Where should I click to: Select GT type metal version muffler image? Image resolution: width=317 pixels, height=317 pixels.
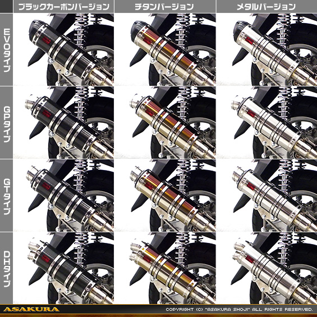pyautogui.click(x=267, y=195)
